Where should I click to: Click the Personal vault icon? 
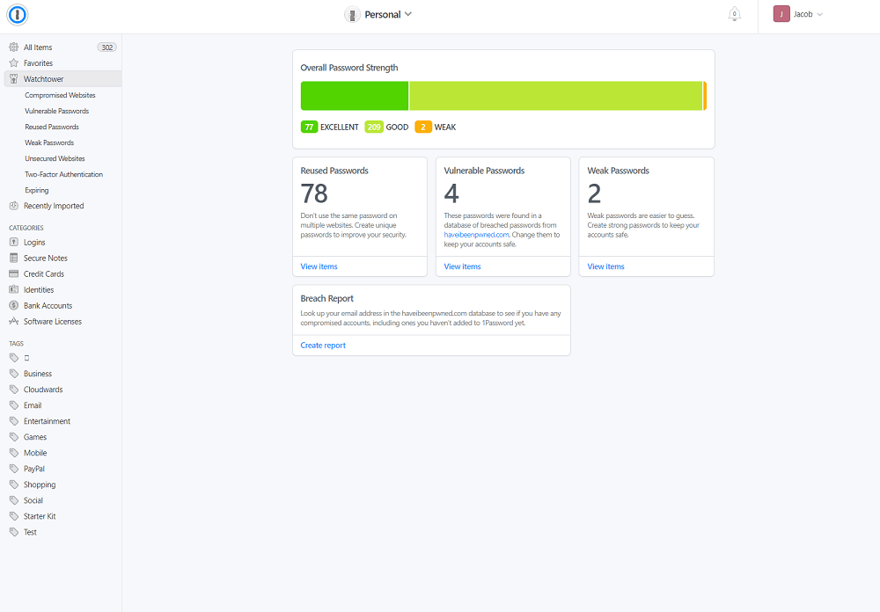(352, 15)
